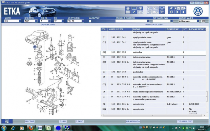Screen dimensions: 210x131
Task: Click the POZ. column header
Action: click(x=104, y=29)
